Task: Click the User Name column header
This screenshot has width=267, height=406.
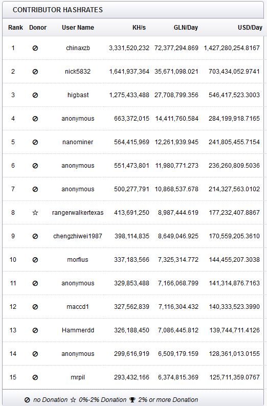Action: [78, 28]
